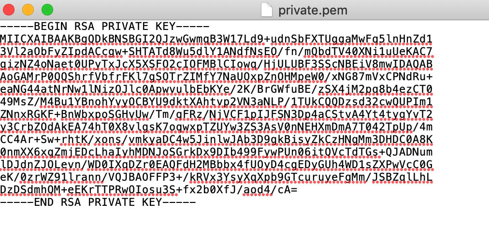Click the line beginning with eaNG44atNrNw1l
The image size is (489, 229).
(216, 89)
